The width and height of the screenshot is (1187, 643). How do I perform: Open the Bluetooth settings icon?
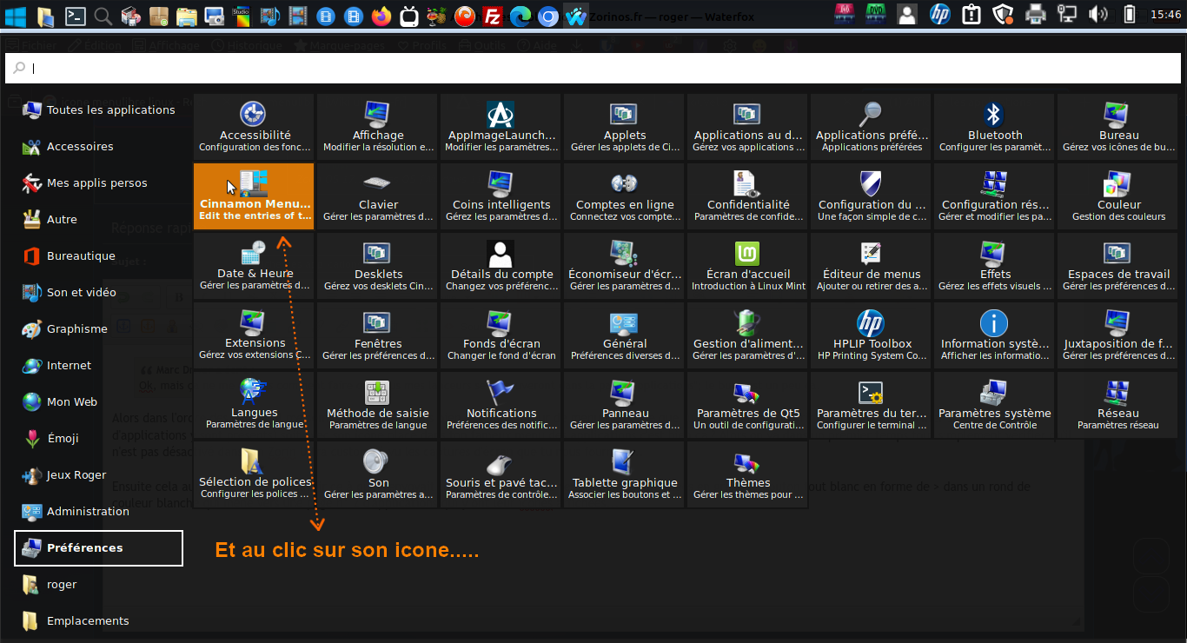(994, 126)
